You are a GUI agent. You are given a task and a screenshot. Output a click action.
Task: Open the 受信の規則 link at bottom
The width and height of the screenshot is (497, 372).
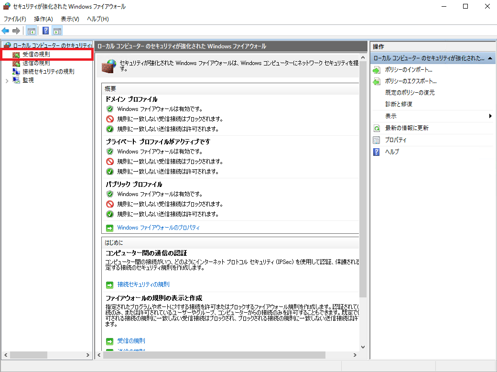point(131,341)
